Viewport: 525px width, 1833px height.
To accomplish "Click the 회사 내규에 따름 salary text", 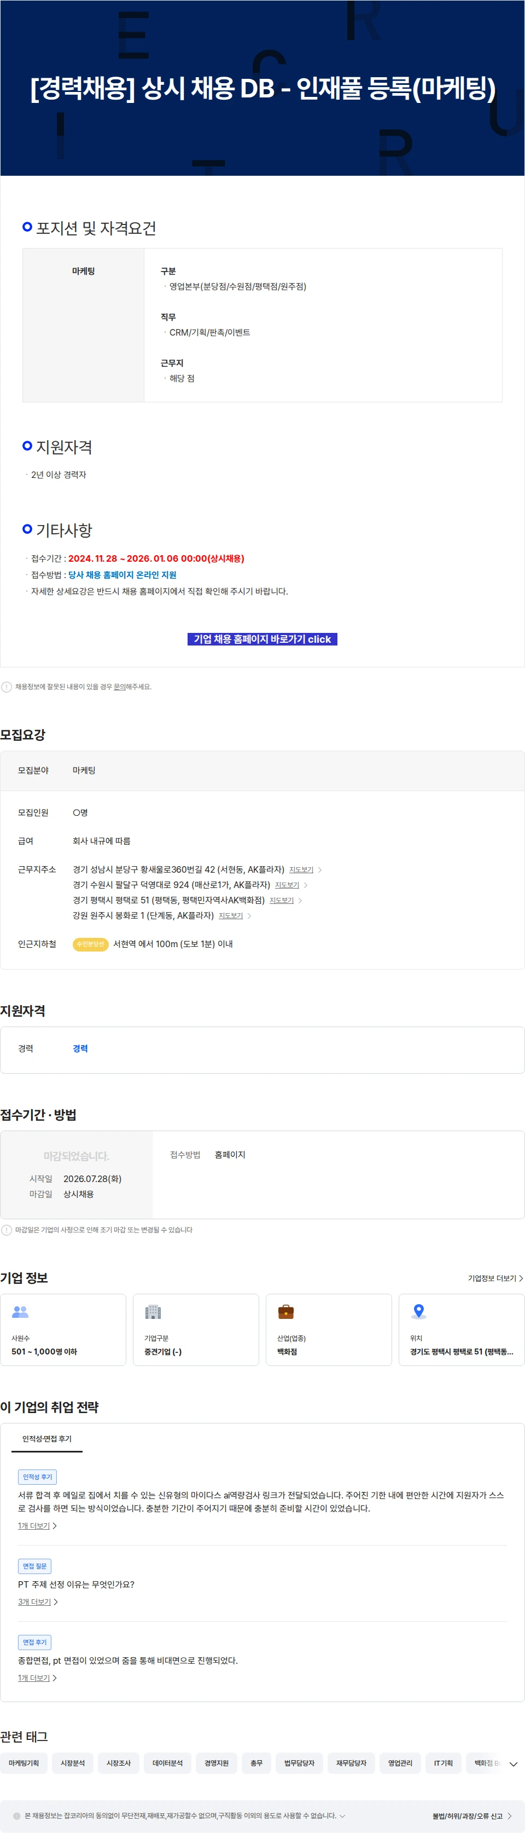I will pos(102,841).
